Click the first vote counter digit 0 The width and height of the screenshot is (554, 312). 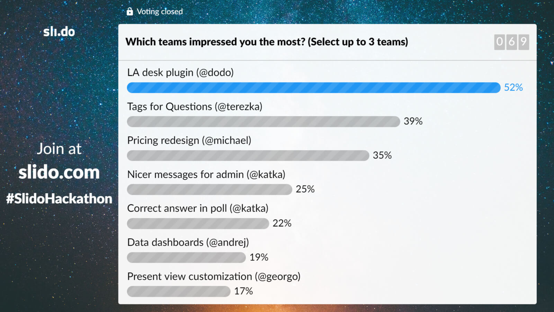pos(499,42)
